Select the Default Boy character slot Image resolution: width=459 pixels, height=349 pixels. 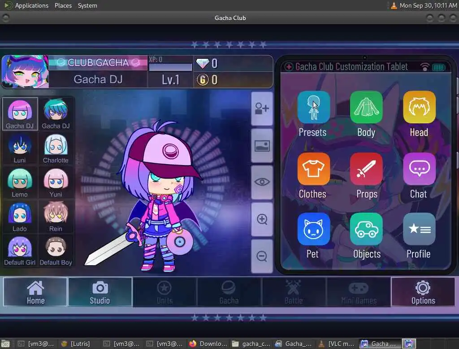pyautogui.click(x=56, y=251)
